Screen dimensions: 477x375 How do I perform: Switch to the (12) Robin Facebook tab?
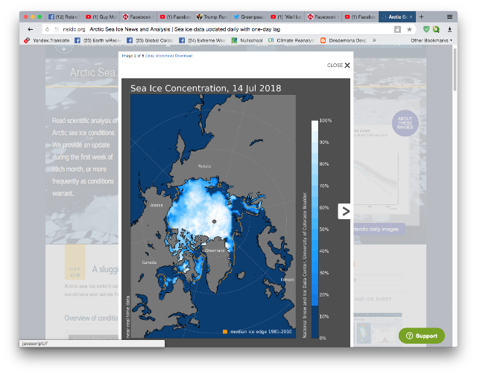click(65, 16)
